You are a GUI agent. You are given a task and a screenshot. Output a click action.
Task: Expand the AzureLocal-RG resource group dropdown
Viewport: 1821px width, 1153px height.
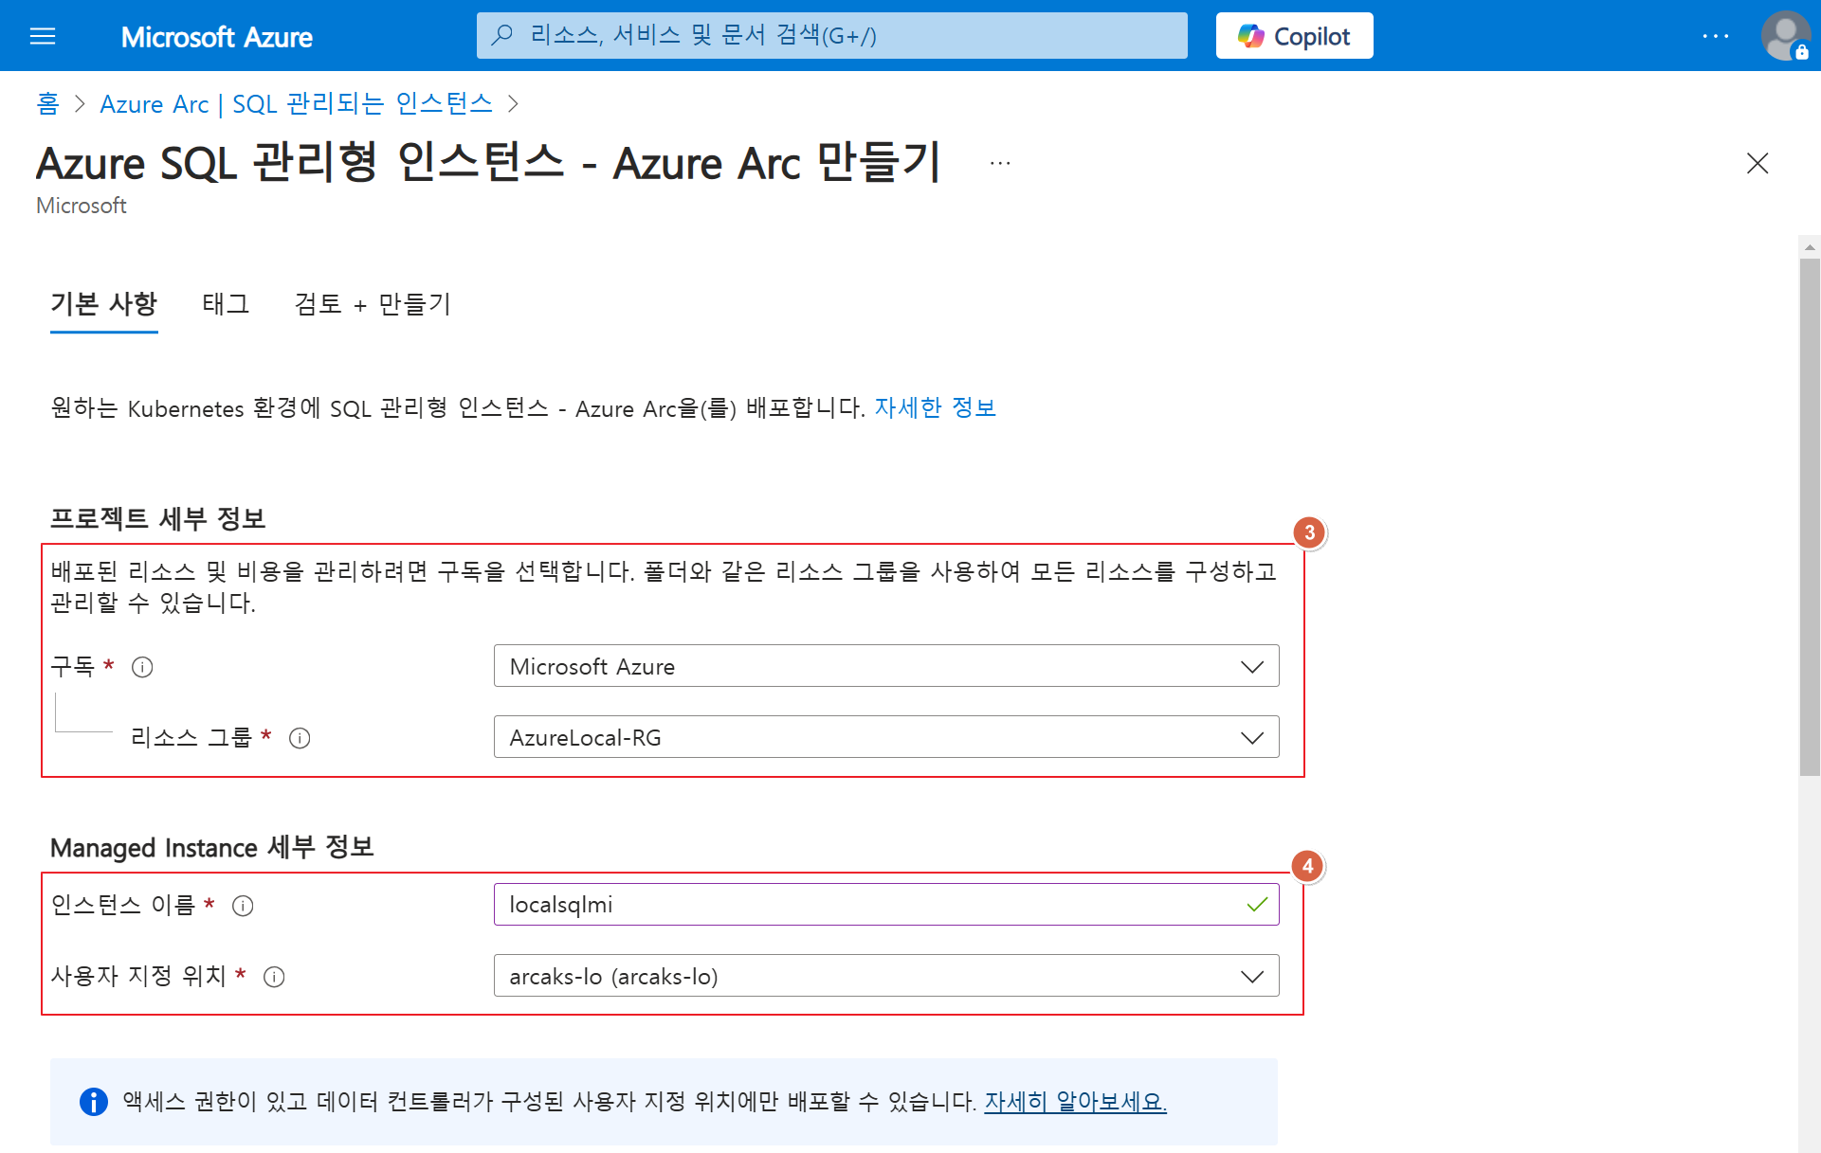click(885, 737)
